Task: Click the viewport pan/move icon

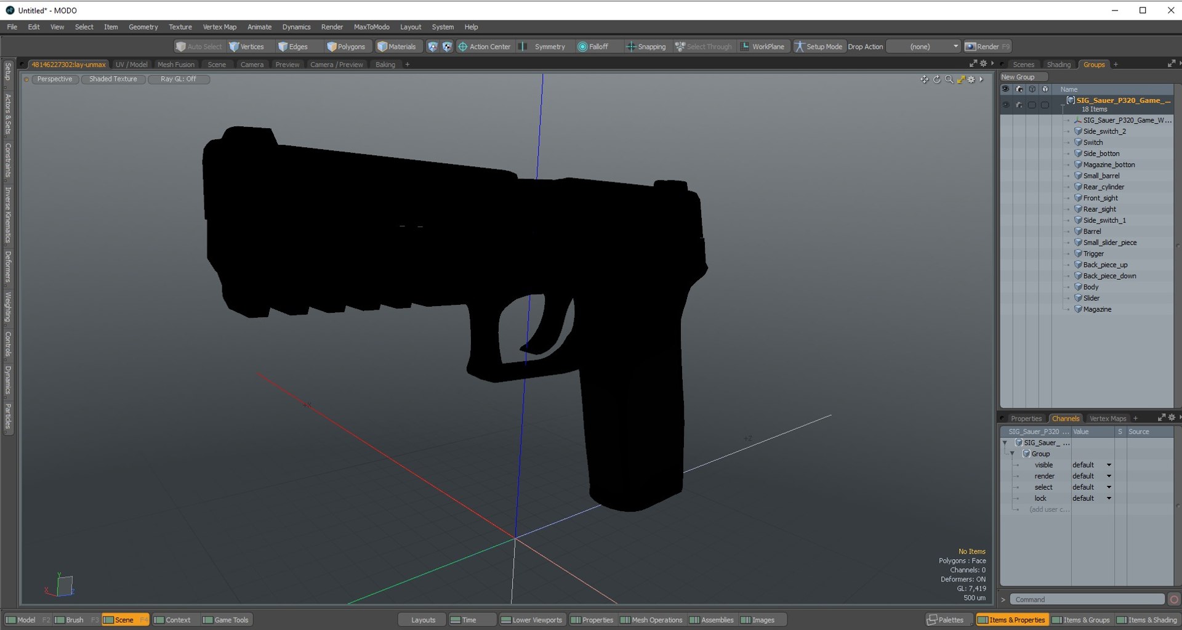Action: (x=924, y=79)
